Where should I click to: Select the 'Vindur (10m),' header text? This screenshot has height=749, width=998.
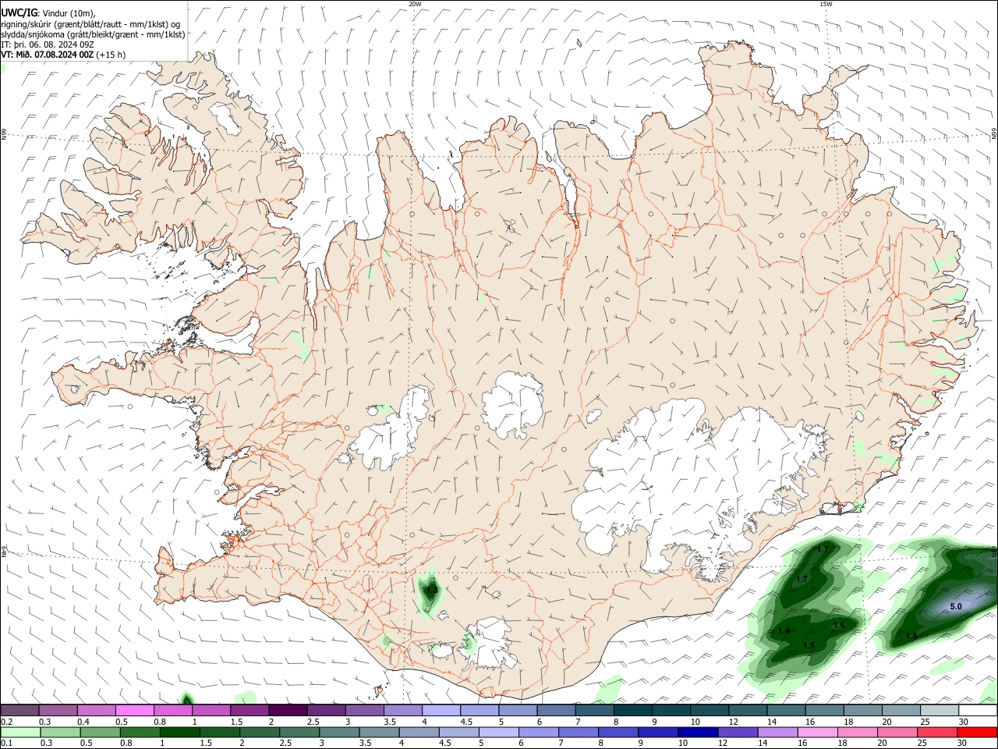pos(68,12)
